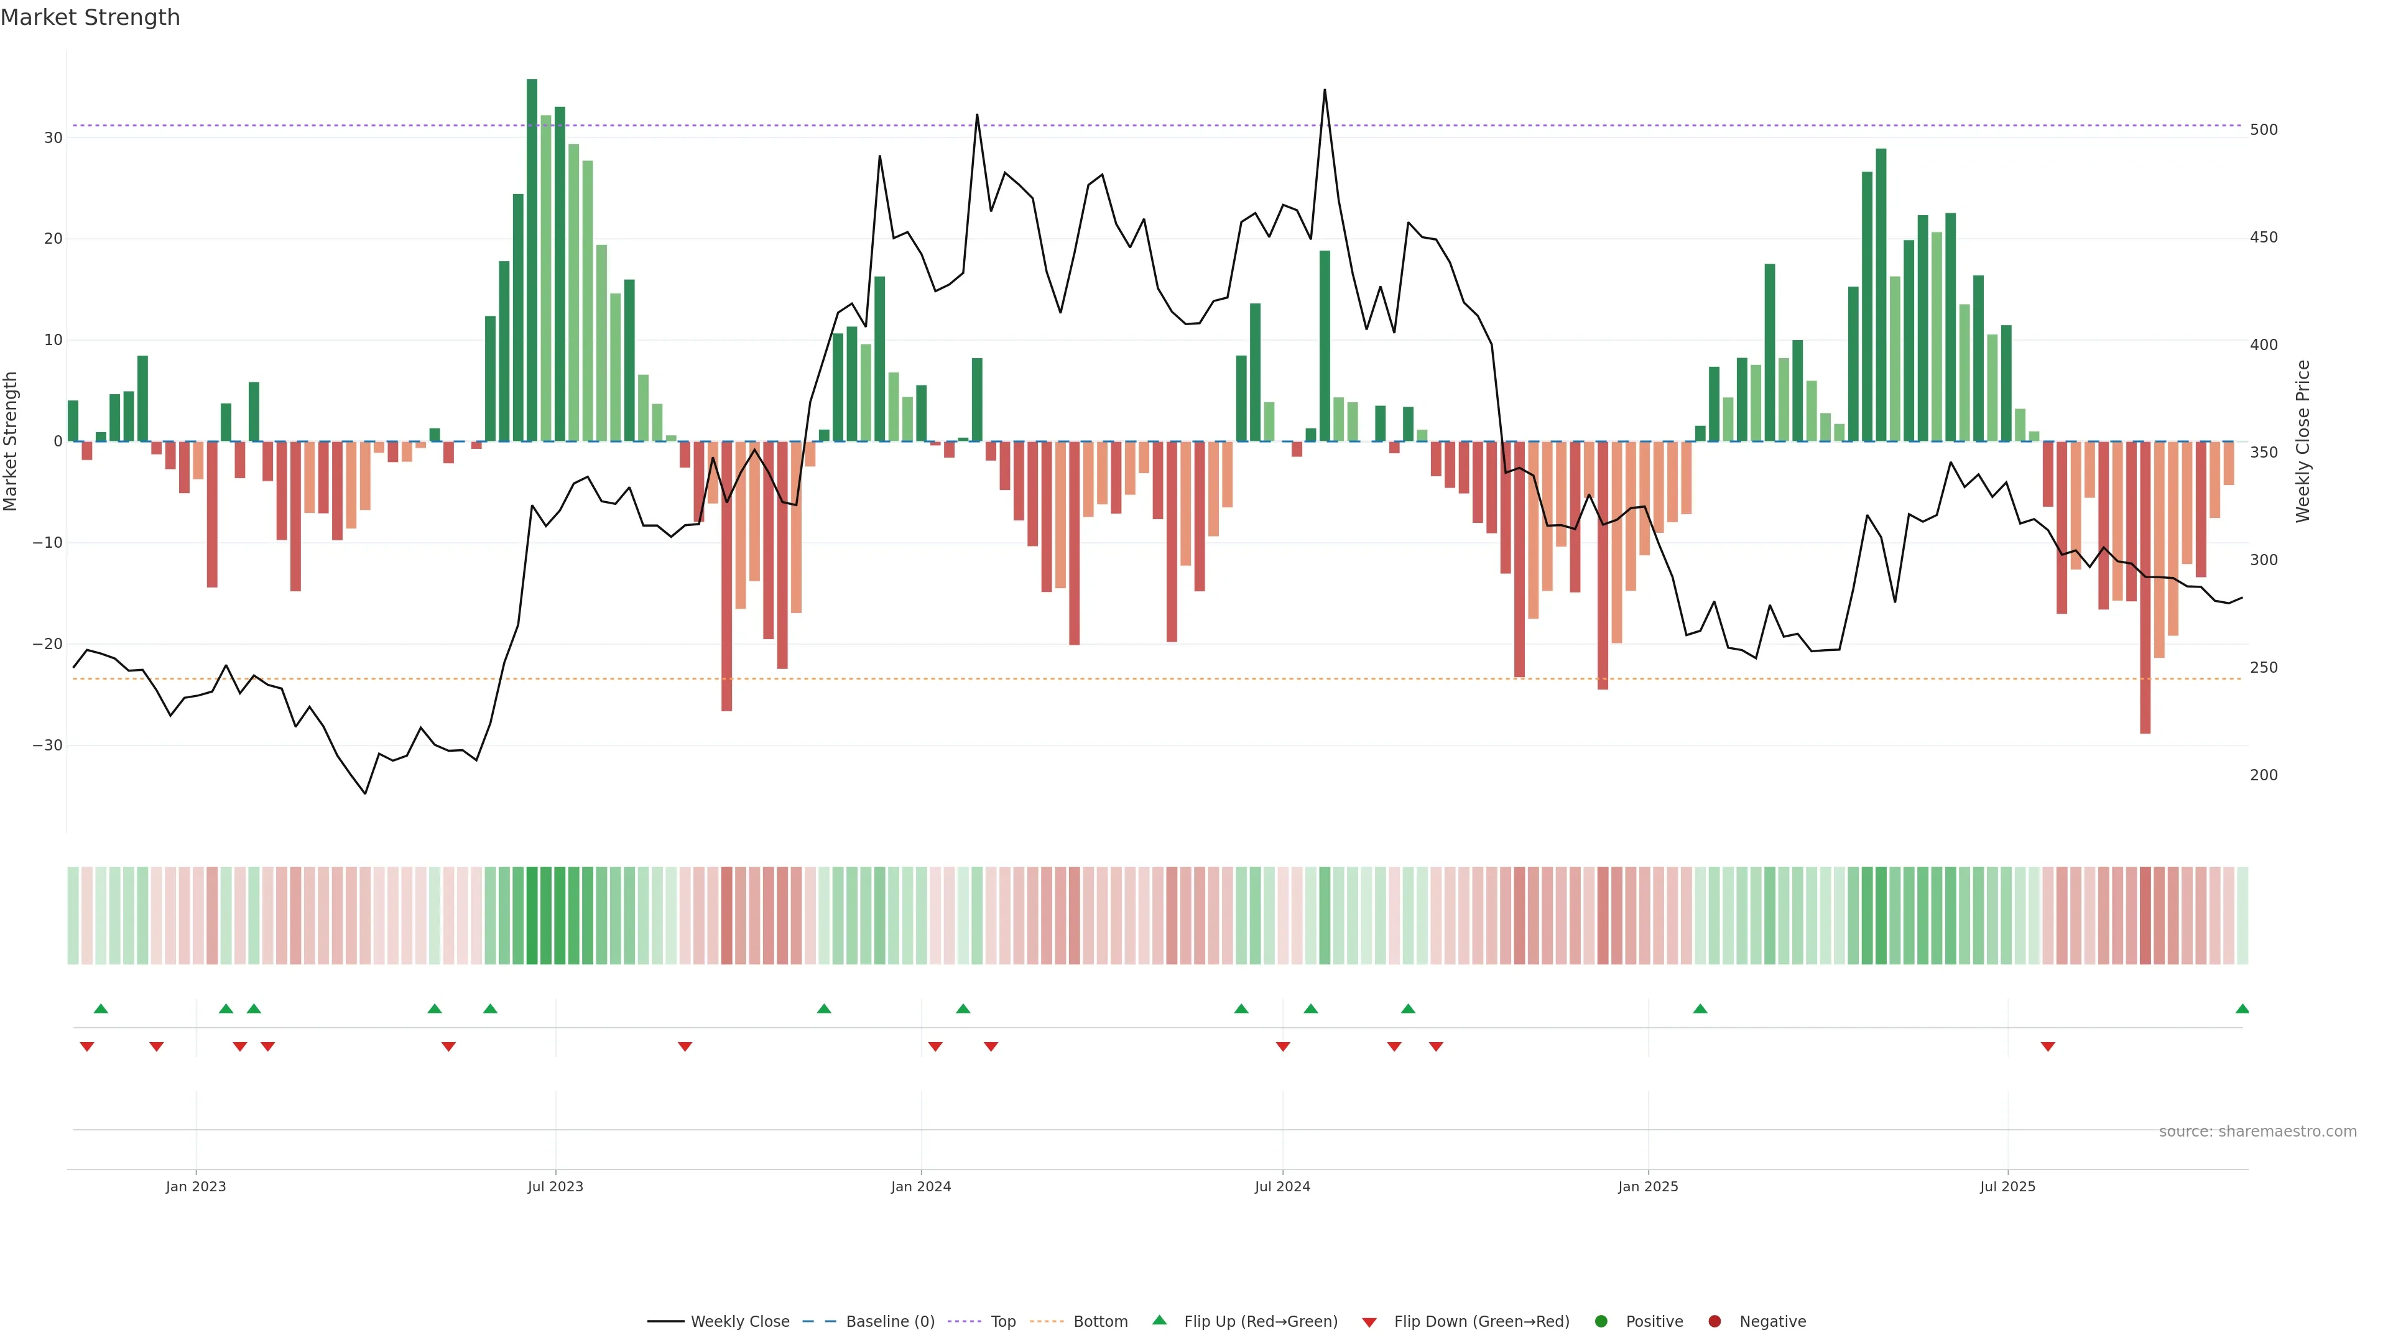The width and height of the screenshot is (2388, 1343).
Task: Click the first flip-down marker on the left
Action: pos(87,1046)
